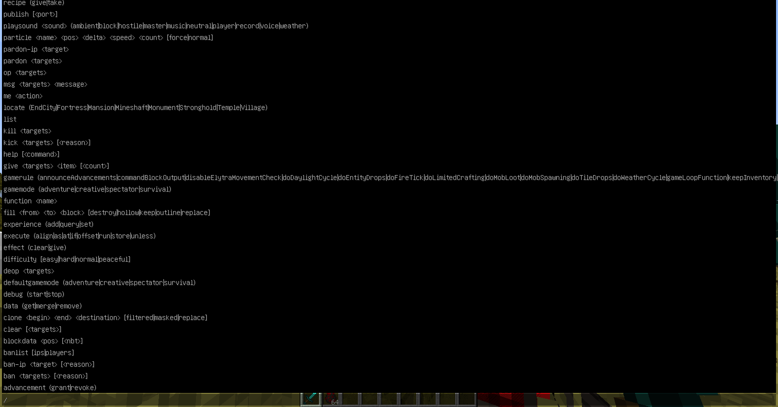Select the execute command entry
The image size is (778, 407).
point(80,236)
